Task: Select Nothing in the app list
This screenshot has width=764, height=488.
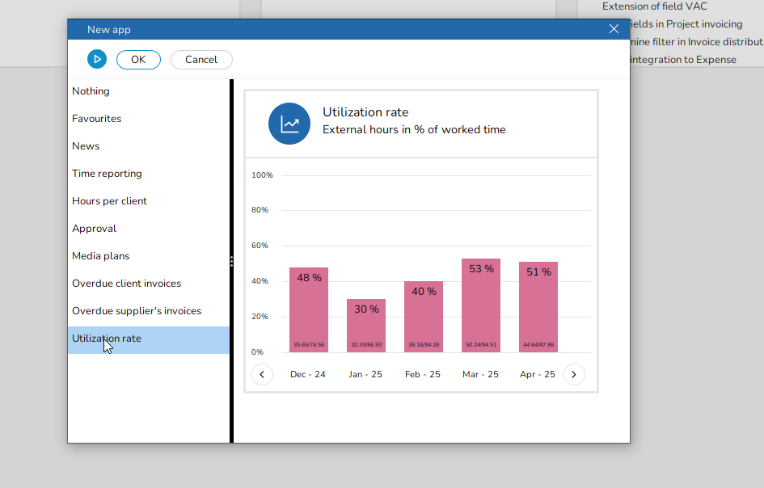Action: tap(91, 91)
